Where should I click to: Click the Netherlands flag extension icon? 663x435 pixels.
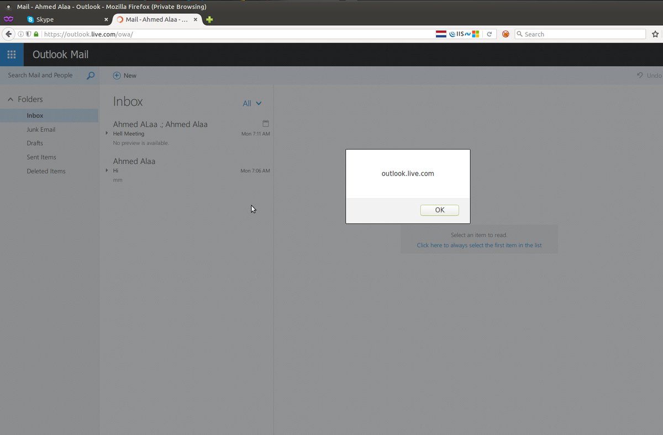(441, 34)
